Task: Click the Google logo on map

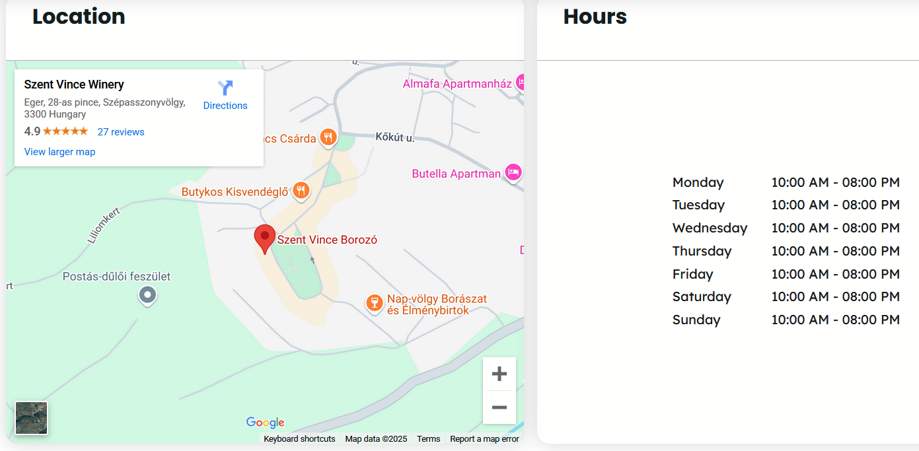Action: [265, 423]
